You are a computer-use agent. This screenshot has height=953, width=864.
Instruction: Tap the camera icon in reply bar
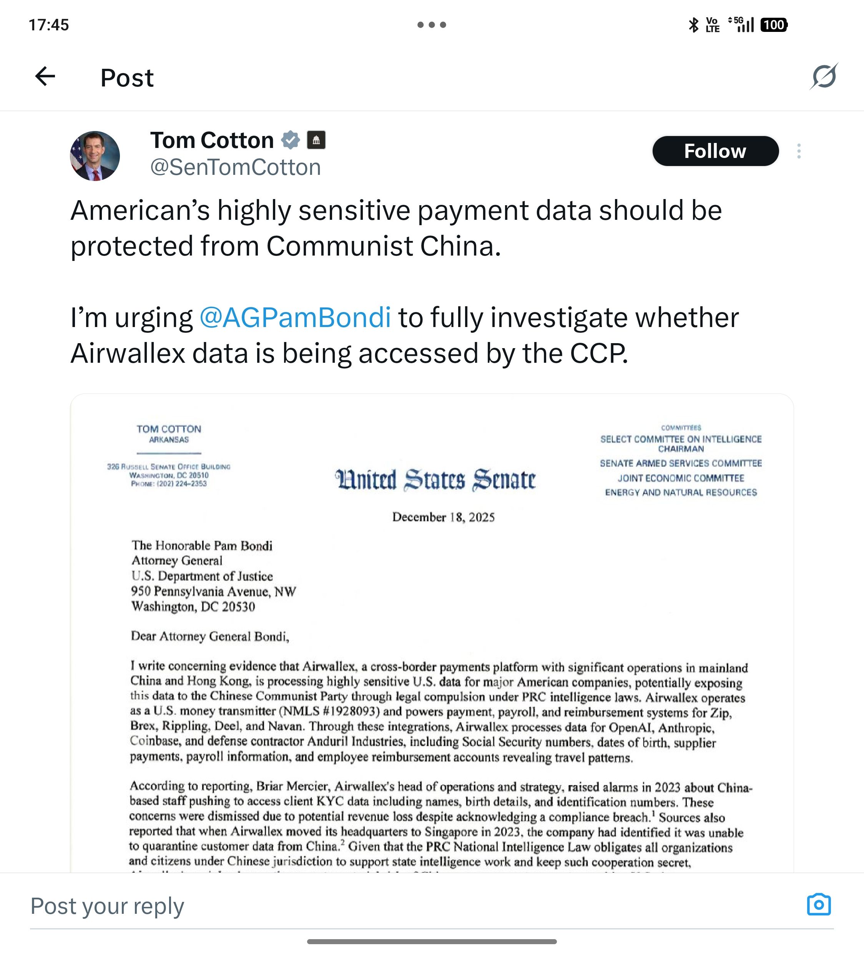tap(819, 905)
